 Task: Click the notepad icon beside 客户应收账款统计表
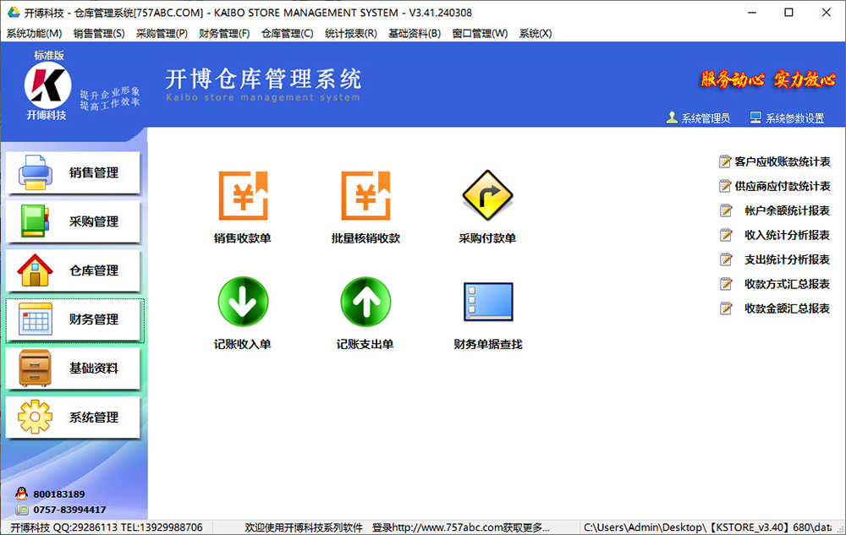click(725, 161)
